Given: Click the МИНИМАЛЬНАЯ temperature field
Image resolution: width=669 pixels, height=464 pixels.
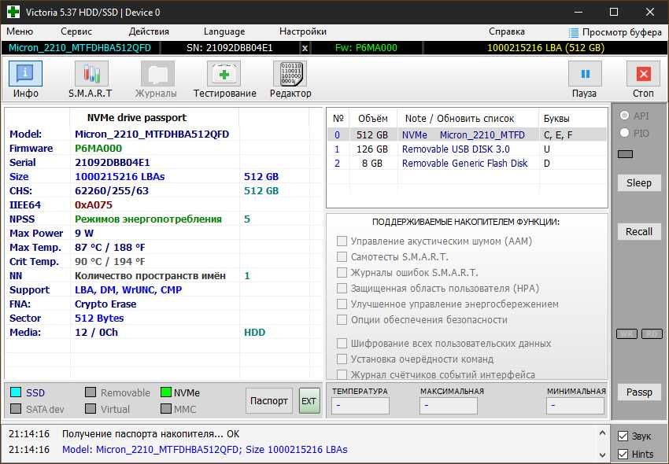Looking at the screenshot, I should 575,406.
